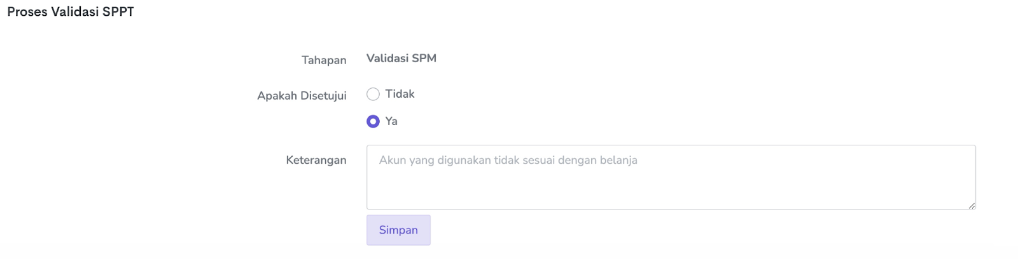Click the Apakah Disetujui label
This screenshot has width=1018, height=259.
[302, 96]
